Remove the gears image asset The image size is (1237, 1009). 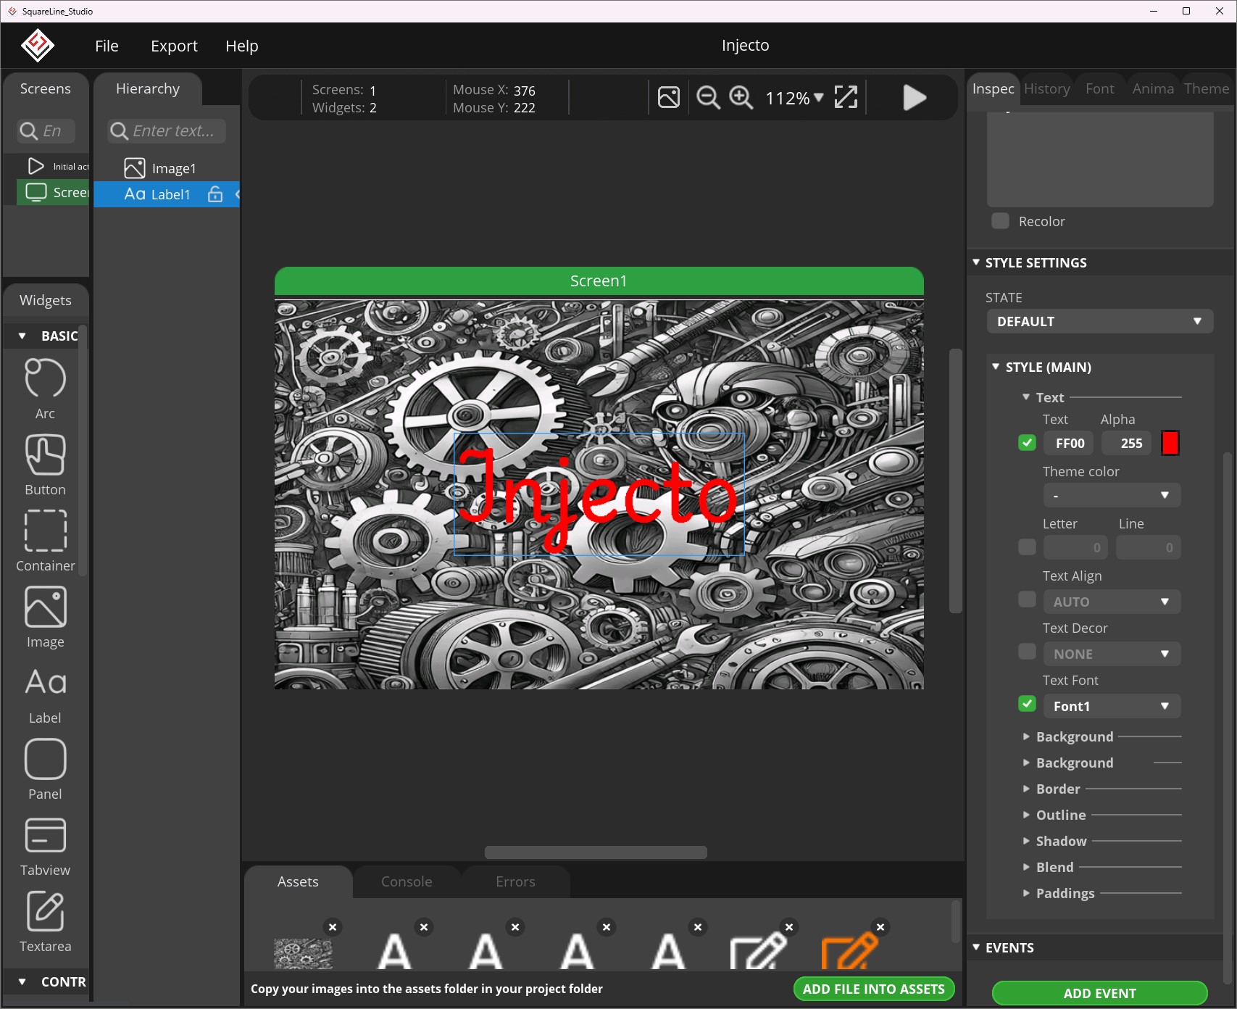[333, 927]
